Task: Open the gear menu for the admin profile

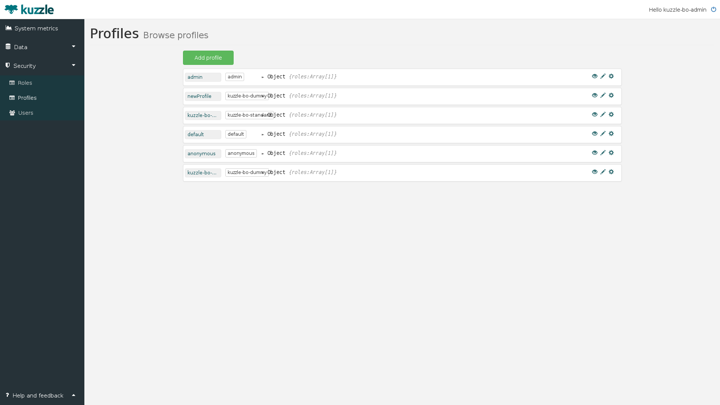Action: 611,76
